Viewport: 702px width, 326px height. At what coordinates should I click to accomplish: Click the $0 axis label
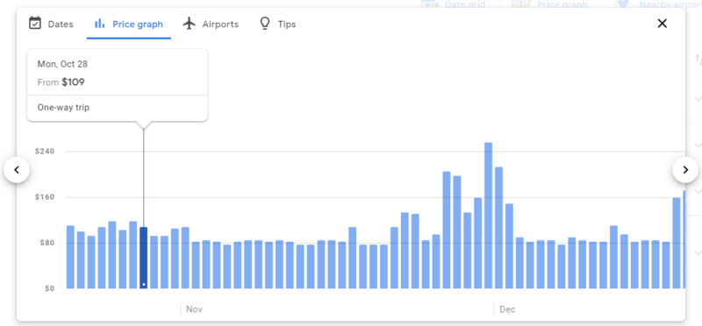[50, 288]
